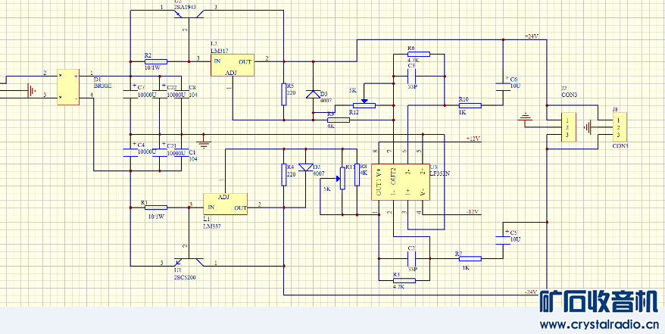Select resistor R10 1K

pos(470,105)
